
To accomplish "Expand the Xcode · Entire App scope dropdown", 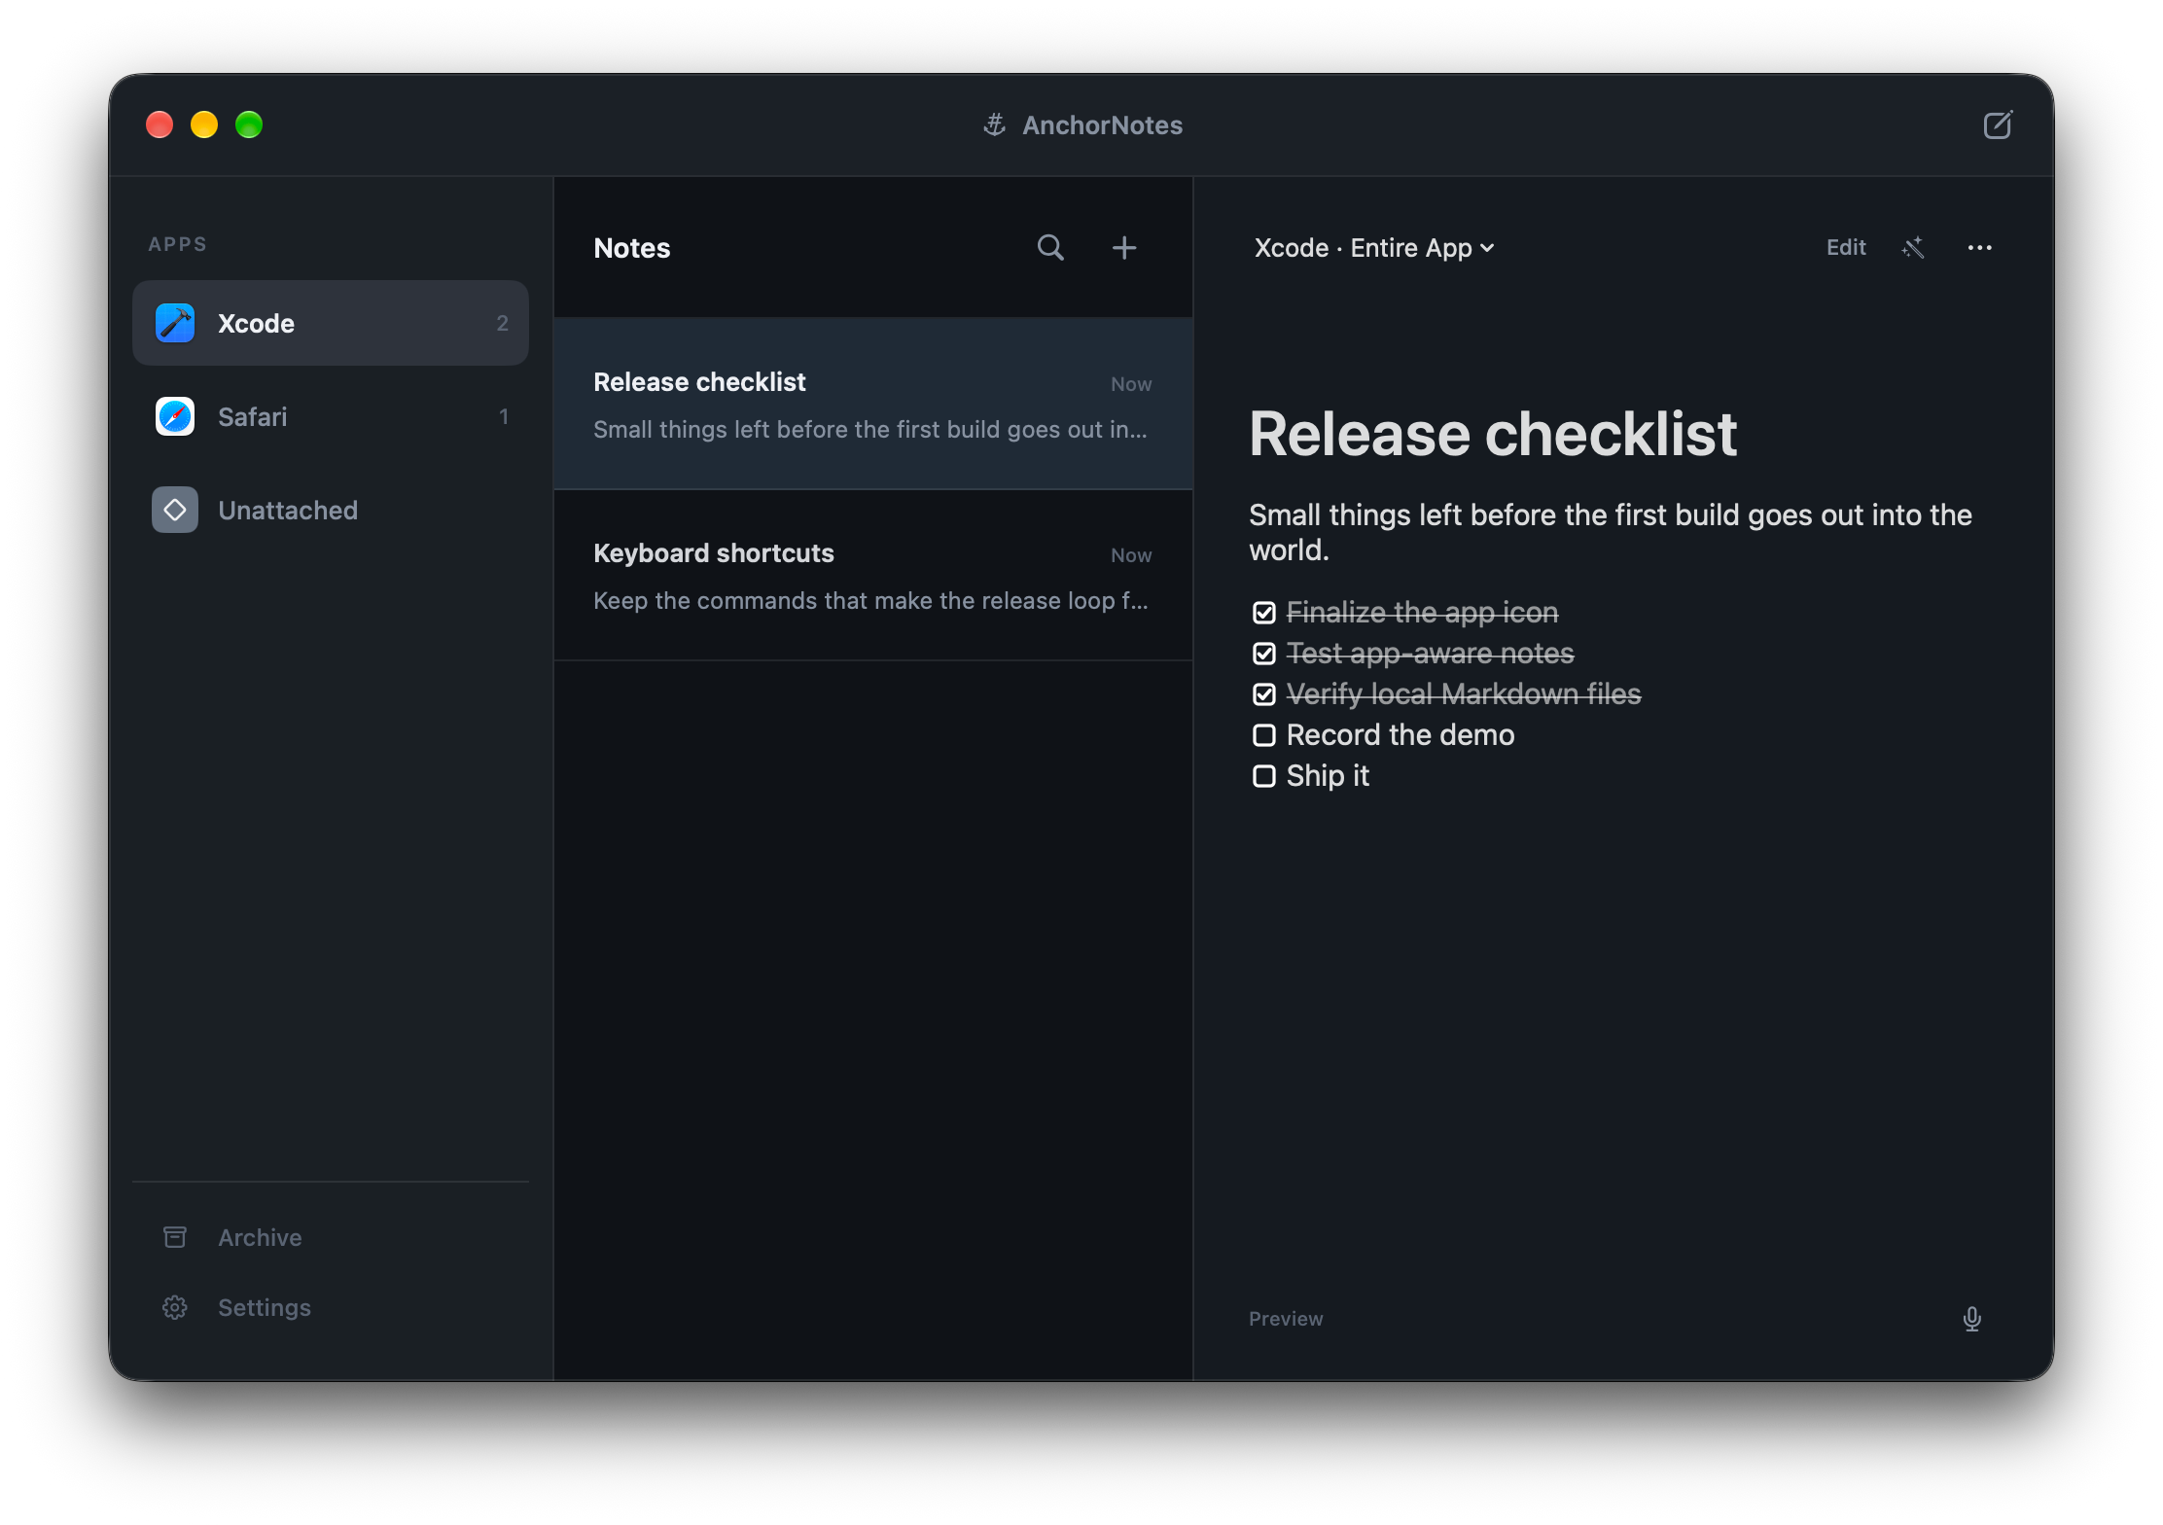I will coord(1373,248).
